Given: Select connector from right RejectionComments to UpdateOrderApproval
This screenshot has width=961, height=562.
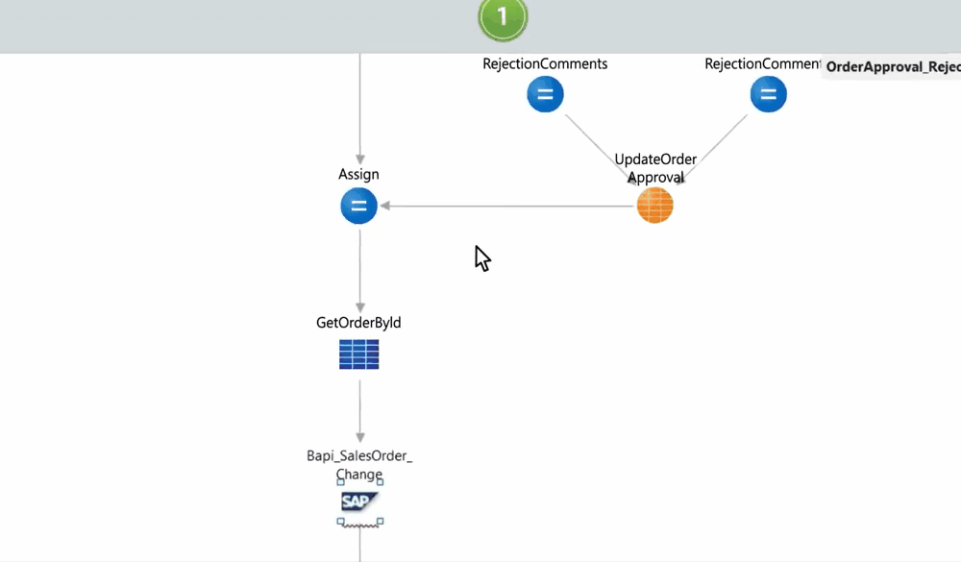Looking at the screenshot, I should tap(714, 149).
